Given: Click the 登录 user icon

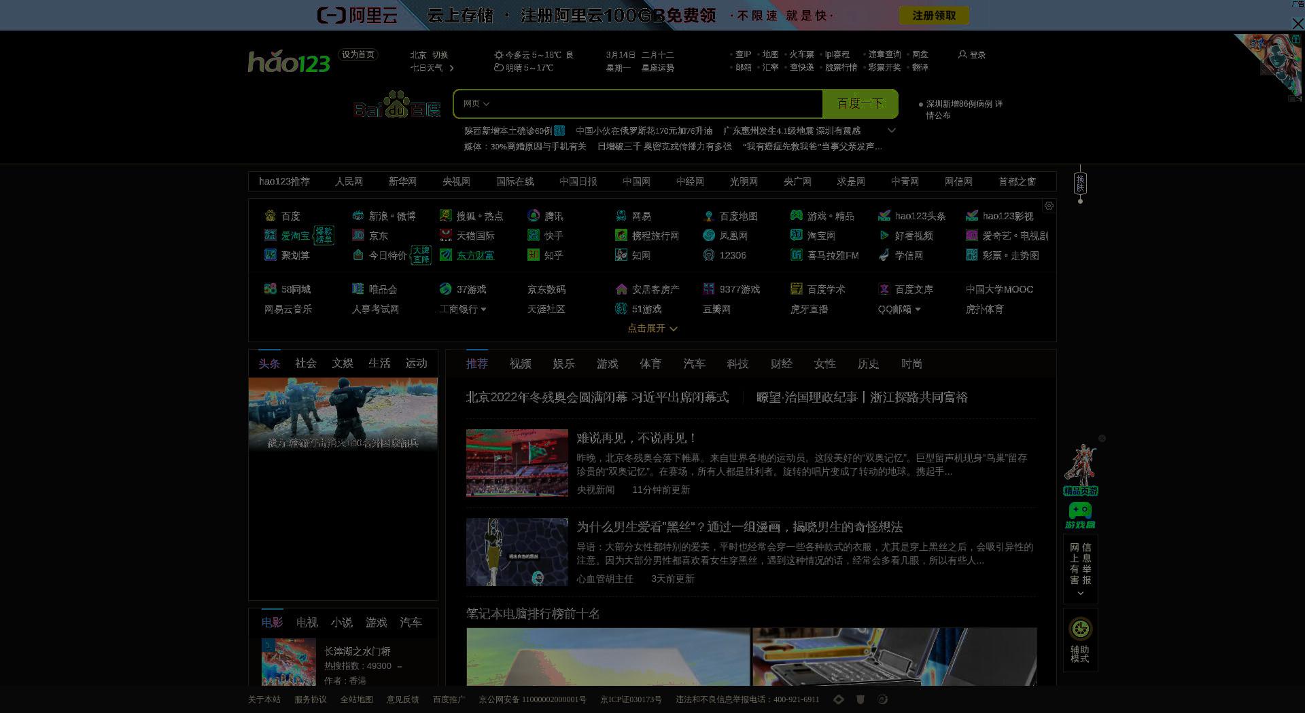Looking at the screenshot, I should coord(962,54).
